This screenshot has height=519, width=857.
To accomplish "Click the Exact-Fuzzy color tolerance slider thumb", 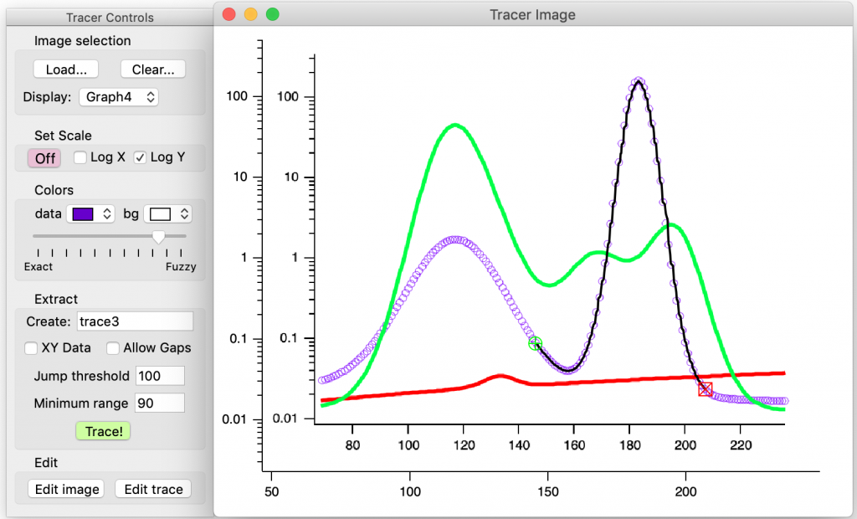I will tap(158, 239).
